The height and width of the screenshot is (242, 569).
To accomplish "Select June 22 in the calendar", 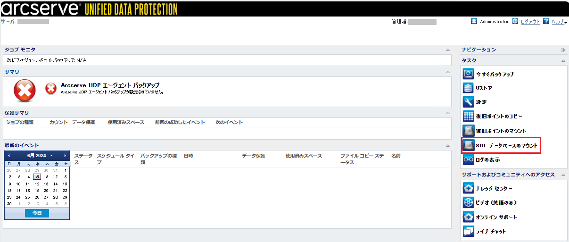I will (65, 191).
